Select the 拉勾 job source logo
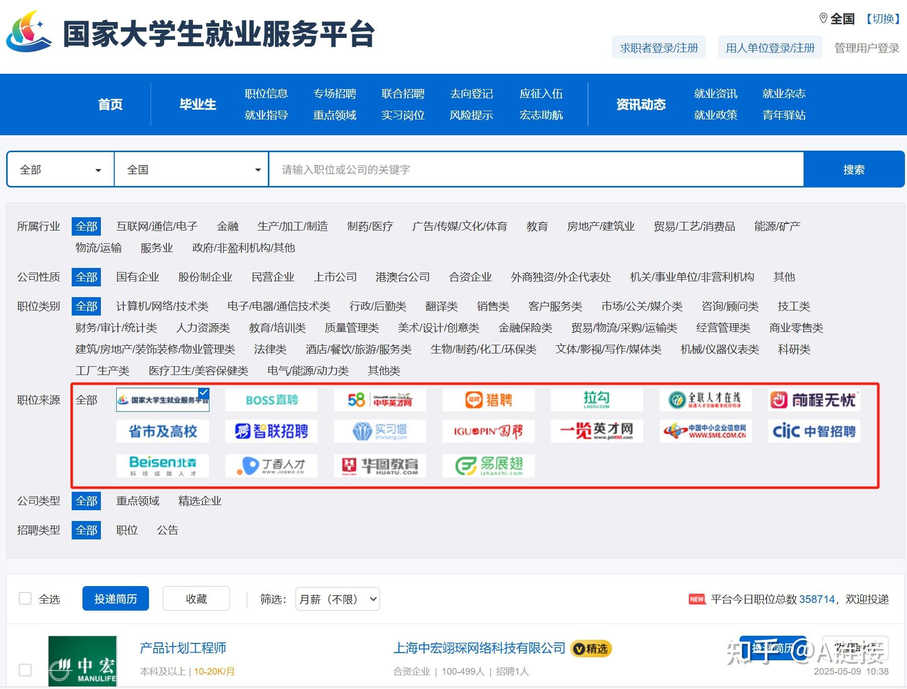Image resolution: width=907 pixels, height=689 pixels. point(597,400)
